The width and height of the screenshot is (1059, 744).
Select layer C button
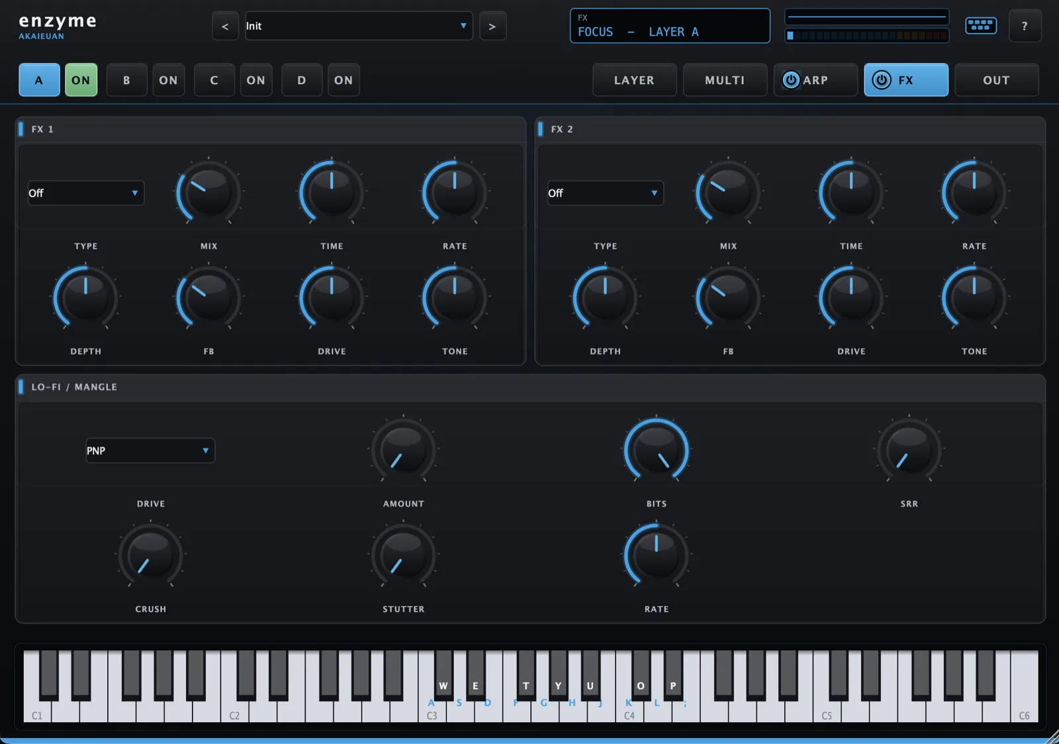[214, 80]
